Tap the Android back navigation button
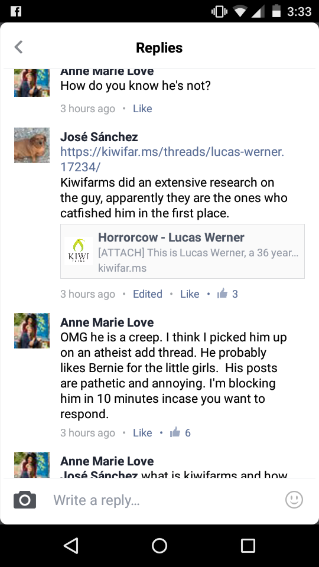This screenshot has width=319, height=567. click(71, 545)
